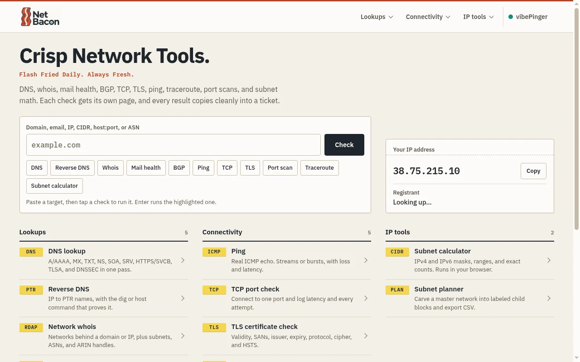Open the TLS certificate check tool link
580x362 pixels.
[x=287, y=336]
